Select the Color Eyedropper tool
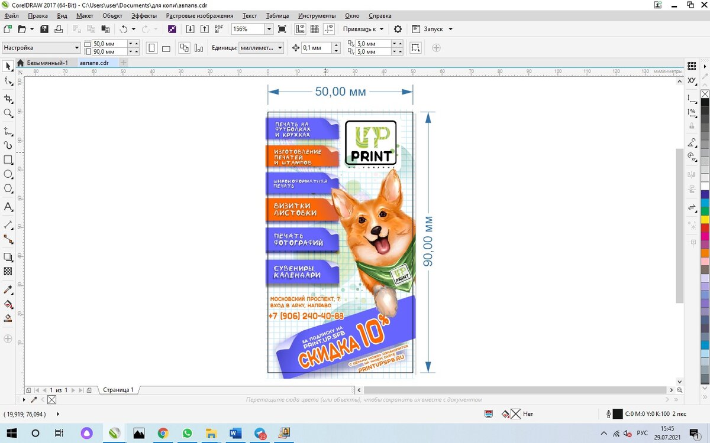 pyautogui.click(x=8, y=289)
